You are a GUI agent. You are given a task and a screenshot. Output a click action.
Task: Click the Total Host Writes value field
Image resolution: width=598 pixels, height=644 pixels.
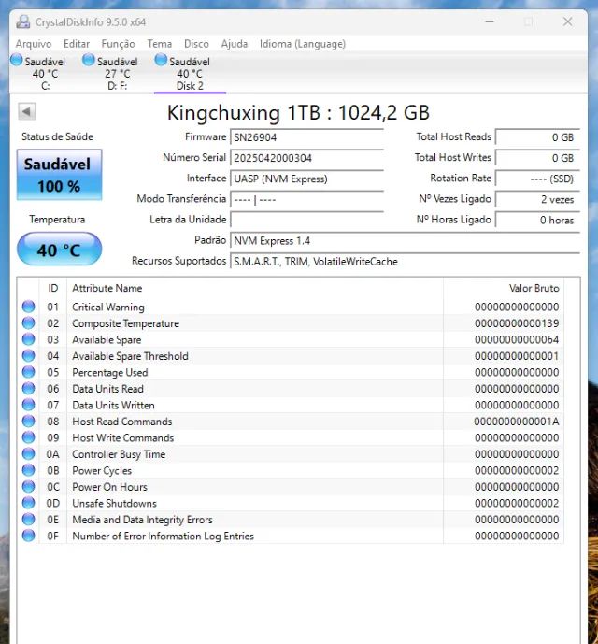537,158
